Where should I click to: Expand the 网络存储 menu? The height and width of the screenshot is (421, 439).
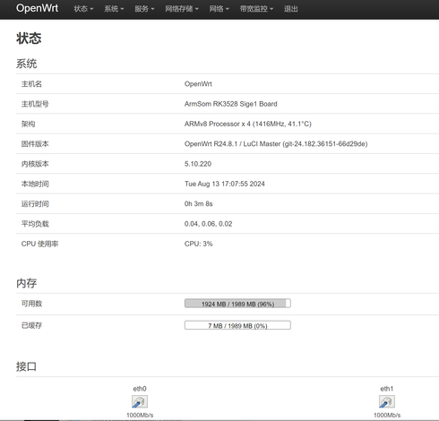tap(182, 9)
